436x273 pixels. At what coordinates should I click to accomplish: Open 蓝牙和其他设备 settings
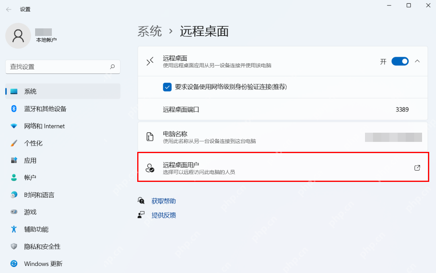pos(63,109)
